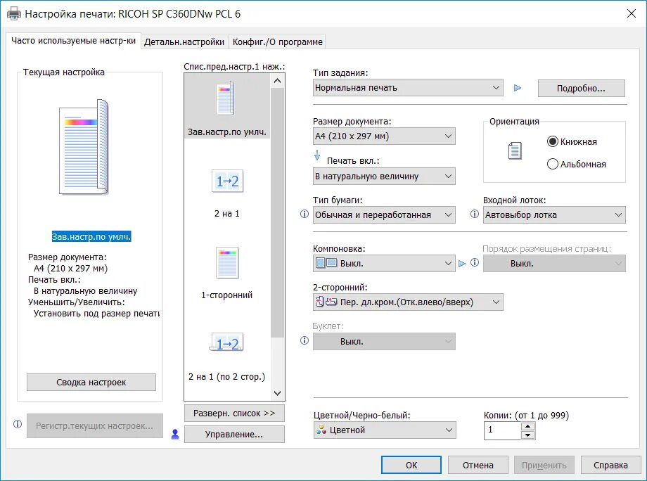This screenshot has height=481, width=647.
Task: Open the Входной лоток dropdown
Action: 554,215
